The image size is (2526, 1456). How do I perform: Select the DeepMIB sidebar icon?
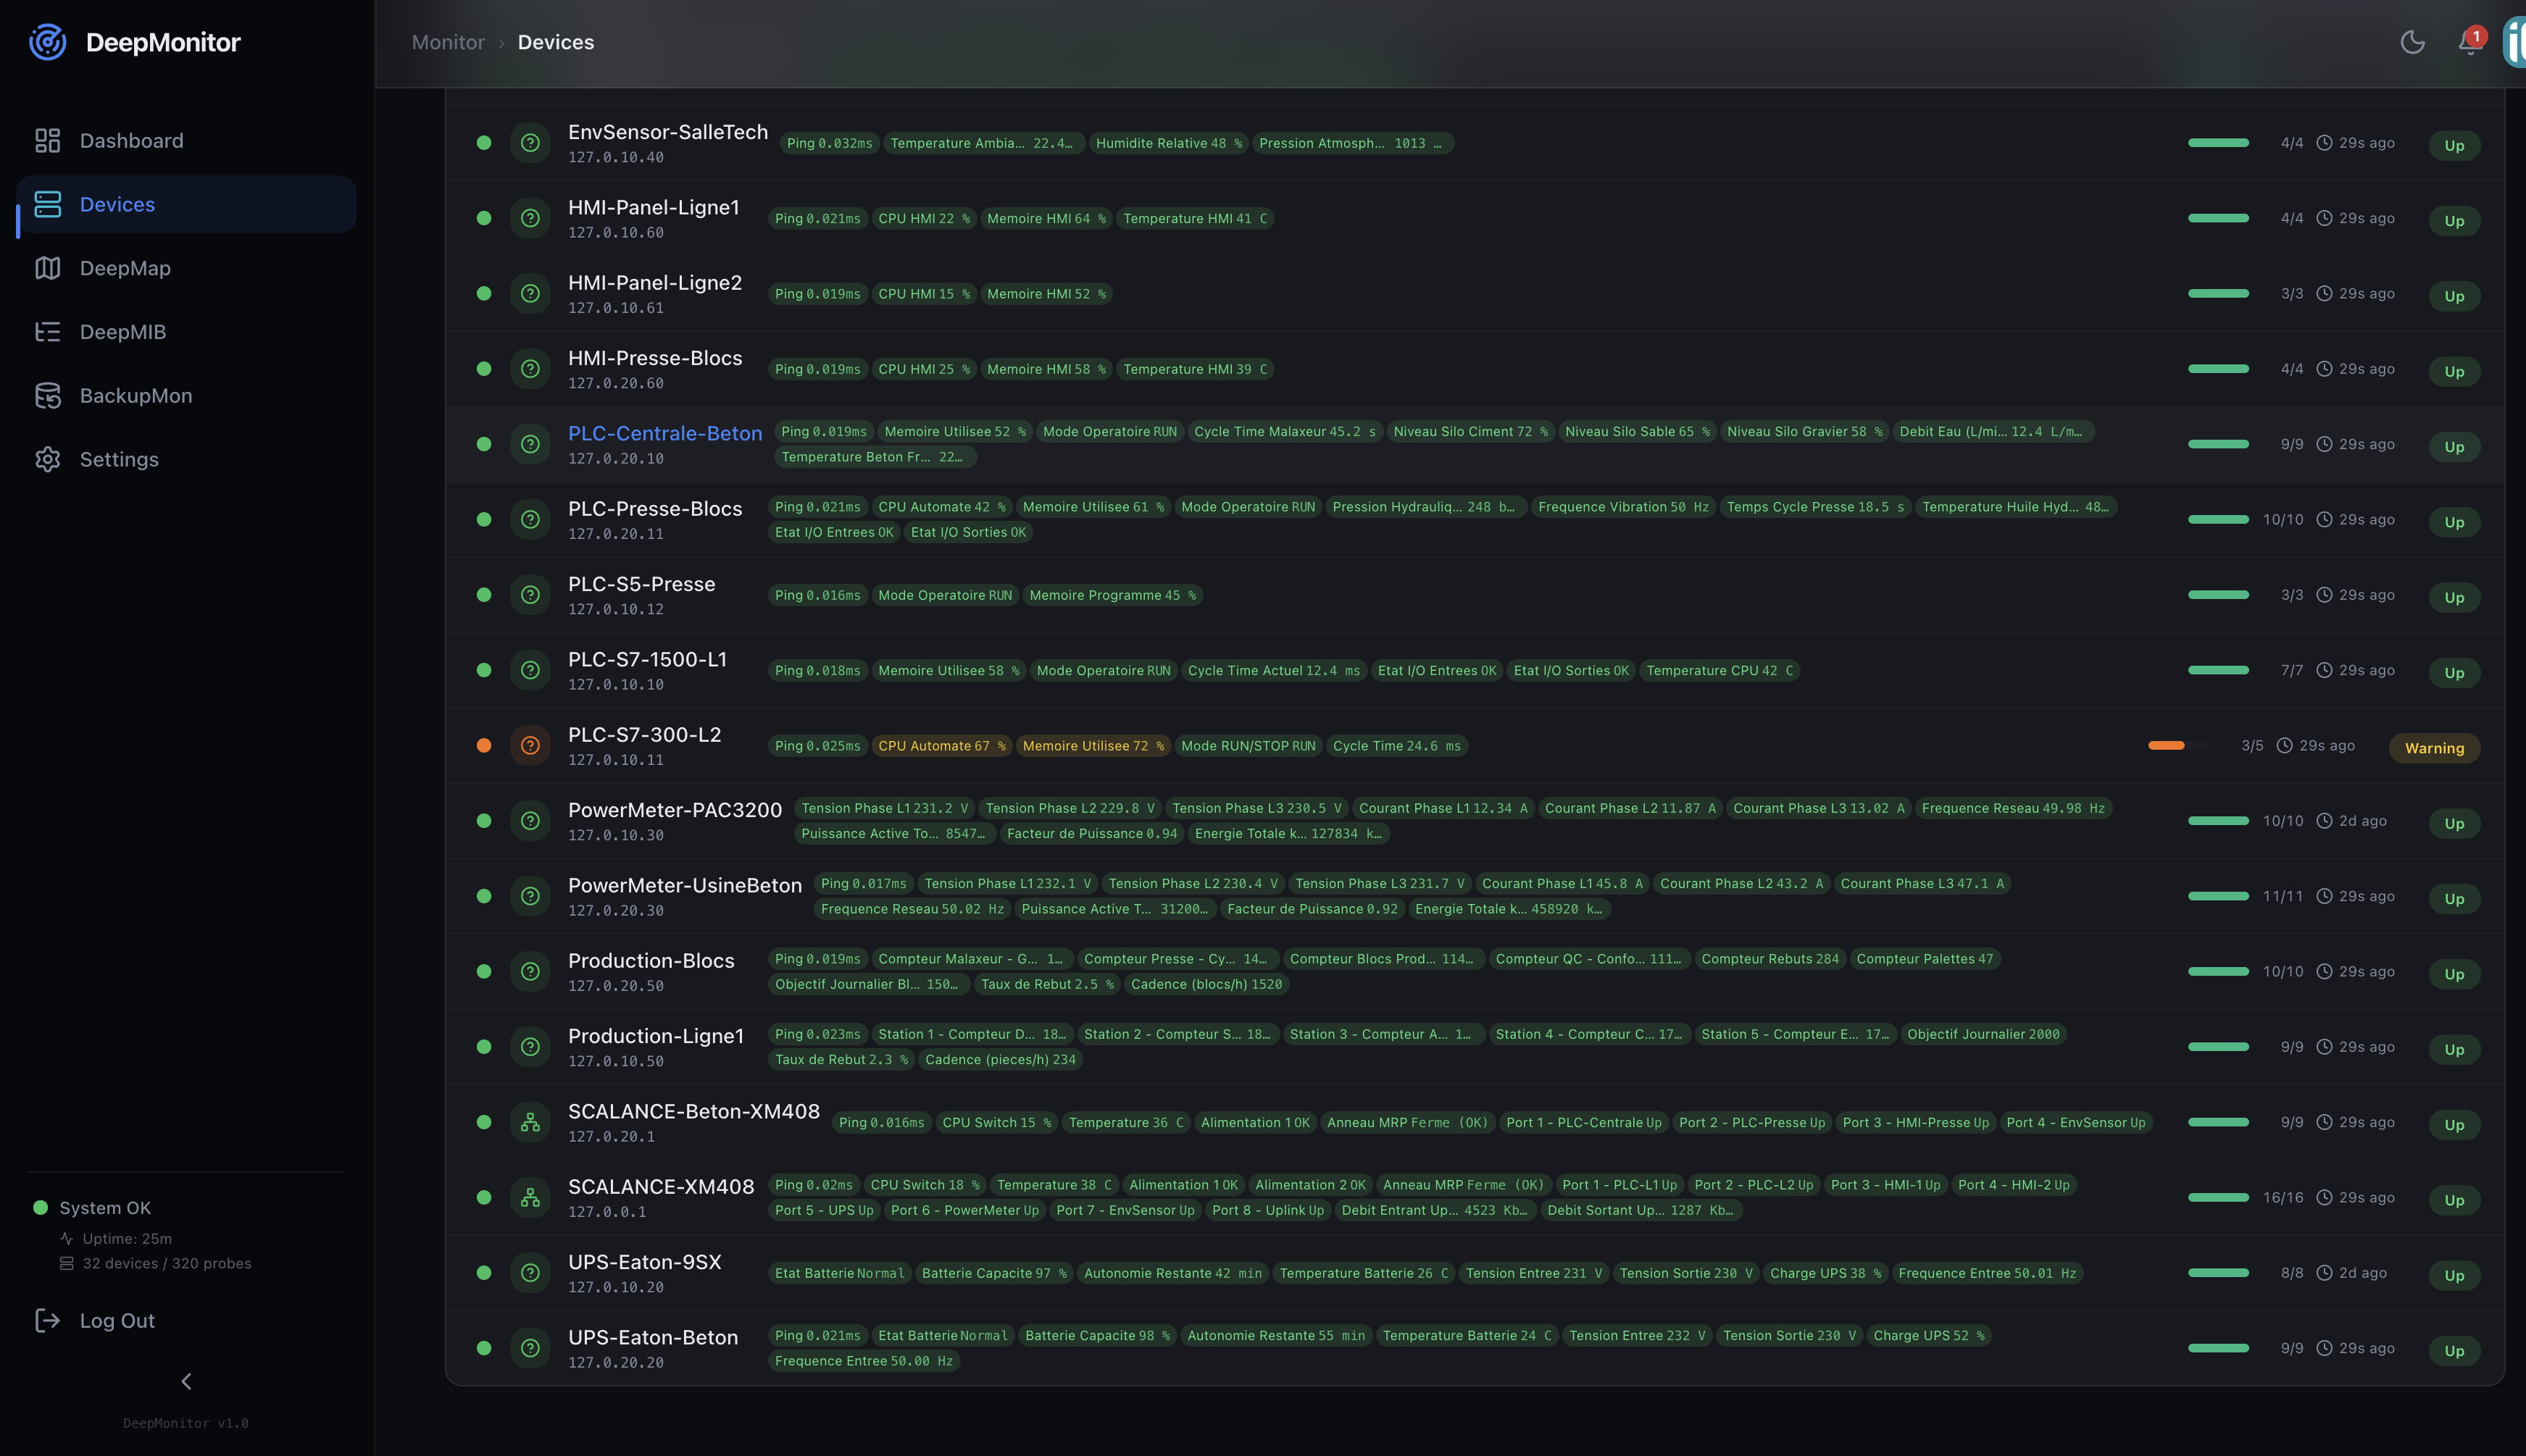click(x=48, y=331)
